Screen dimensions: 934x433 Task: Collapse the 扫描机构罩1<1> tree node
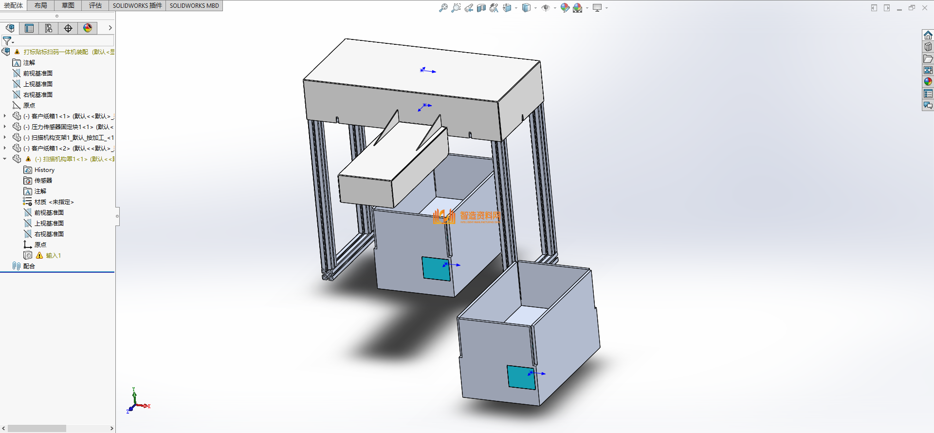pos(5,159)
